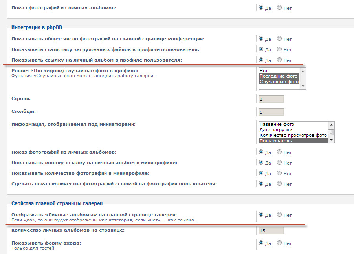
Task: Choose "Количество просмотров фото" list option
Action: tap(293, 135)
